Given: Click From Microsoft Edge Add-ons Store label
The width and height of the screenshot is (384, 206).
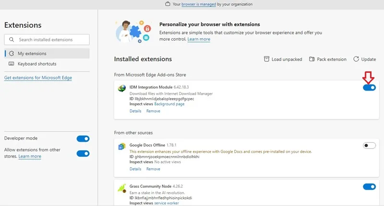Looking at the screenshot, I should pos(150,75).
